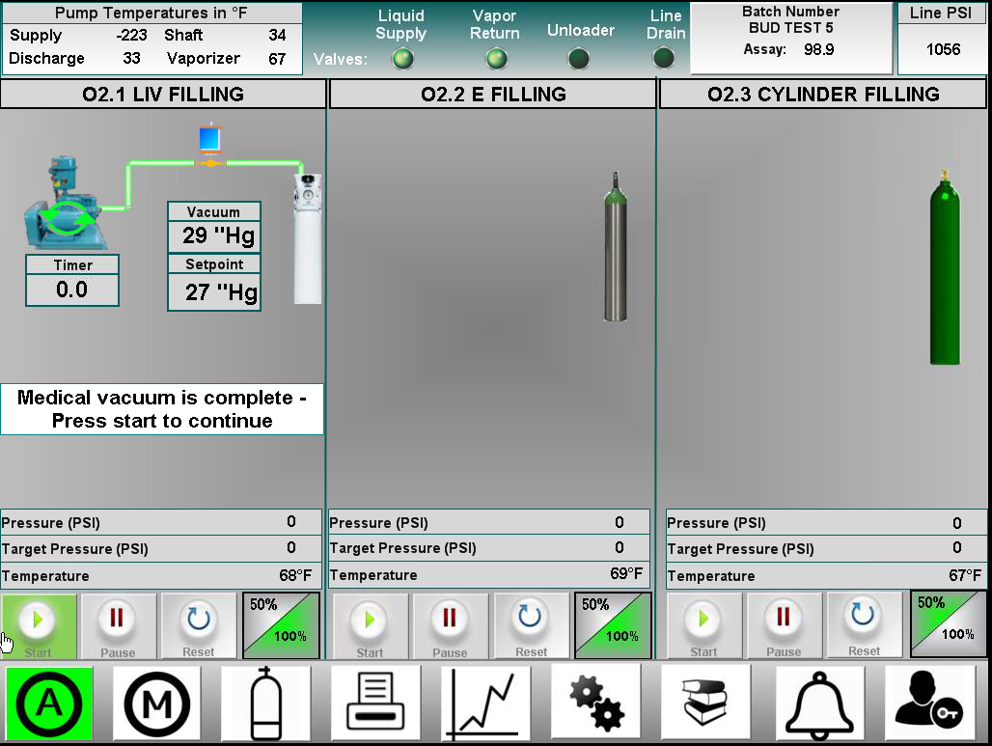This screenshot has height=746, width=992.
Task: Click the Target Pressure value for O2.2 E
Action: (620, 547)
